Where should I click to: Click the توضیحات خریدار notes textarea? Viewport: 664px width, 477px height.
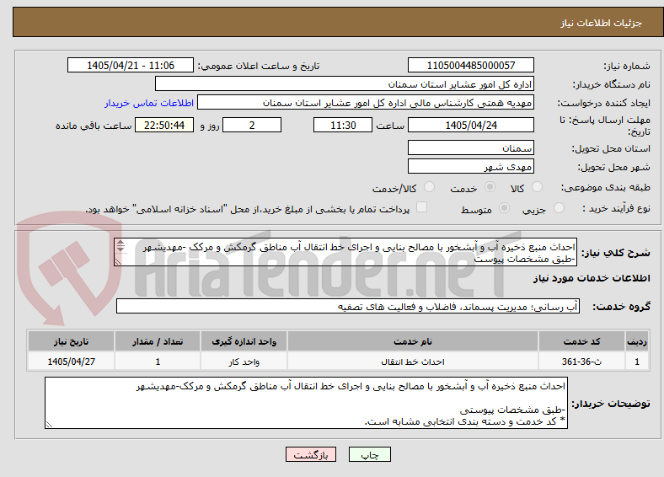[x=306, y=404]
